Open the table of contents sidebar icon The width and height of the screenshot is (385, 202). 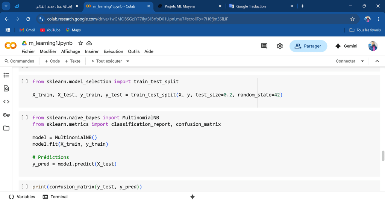coord(6,75)
